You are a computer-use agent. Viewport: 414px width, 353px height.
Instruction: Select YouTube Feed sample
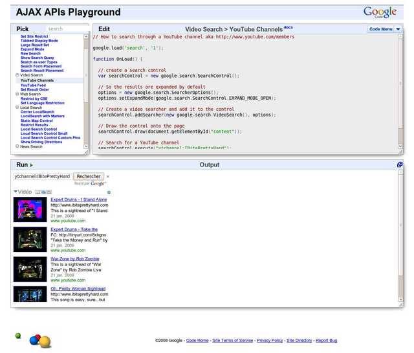pyautogui.click(x=33, y=85)
